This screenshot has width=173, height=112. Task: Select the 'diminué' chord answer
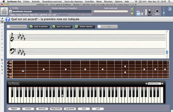pos(42,108)
